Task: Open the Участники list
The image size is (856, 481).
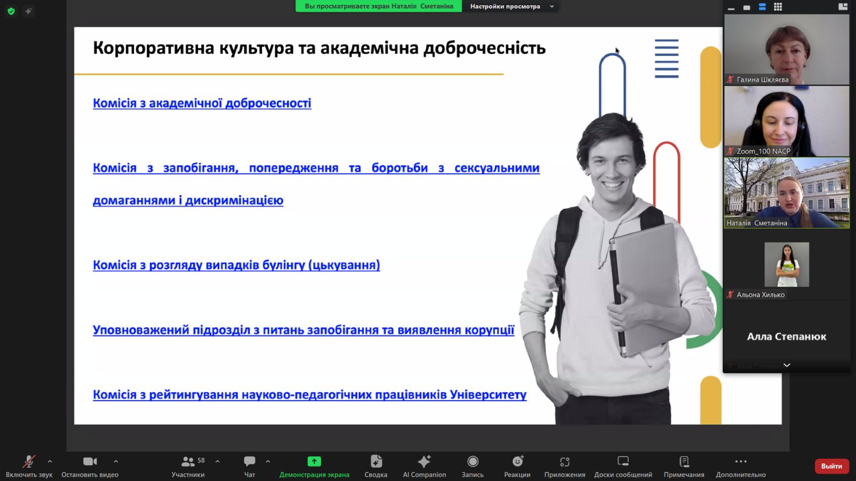Action: point(188,466)
